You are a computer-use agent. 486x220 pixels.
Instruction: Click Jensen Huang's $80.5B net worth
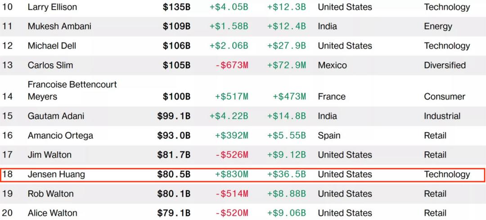point(174,174)
